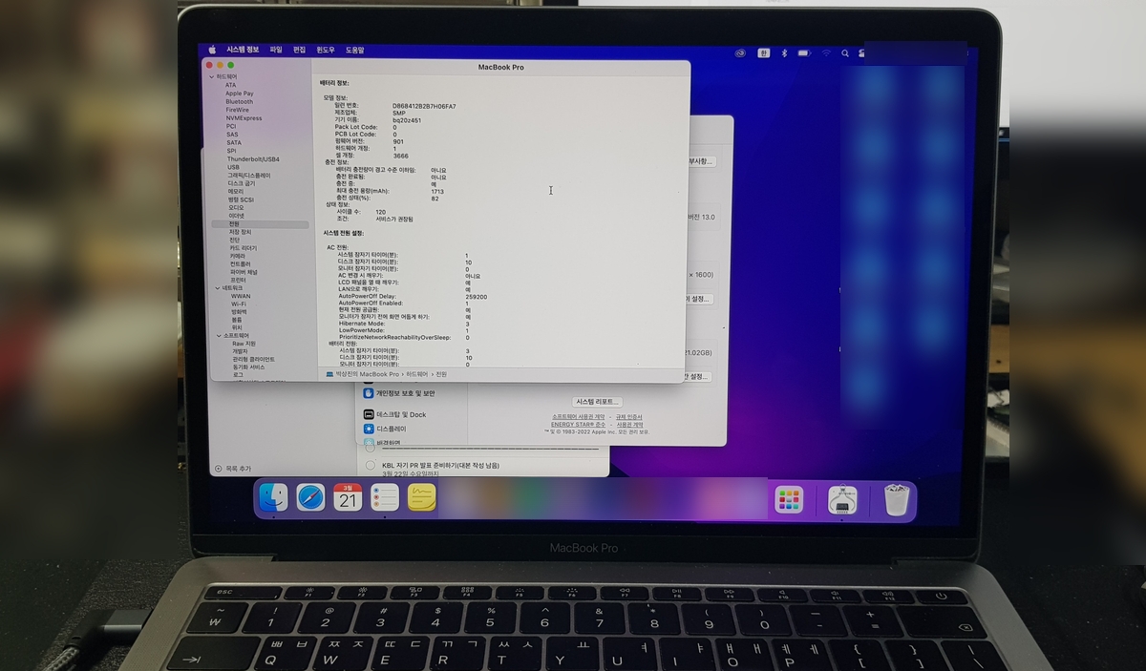Image resolution: width=1146 pixels, height=671 pixels.
Task: Select 프린터 in hardware sidebar
Action: pos(238,280)
